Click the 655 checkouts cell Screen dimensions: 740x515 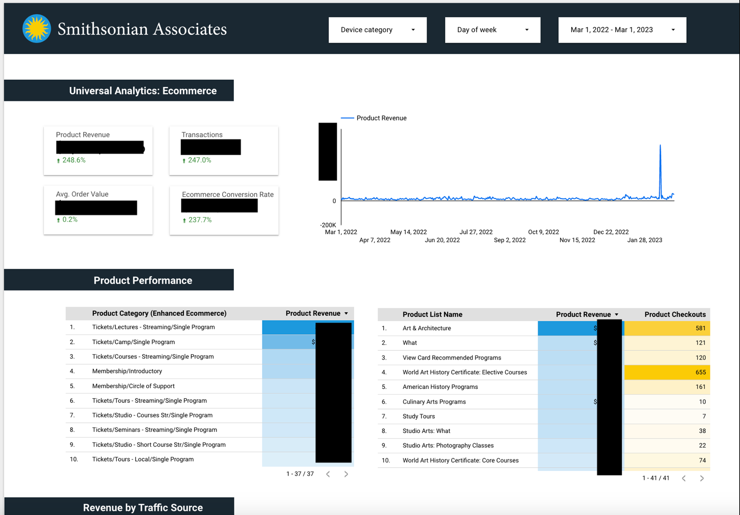[x=667, y=372]
